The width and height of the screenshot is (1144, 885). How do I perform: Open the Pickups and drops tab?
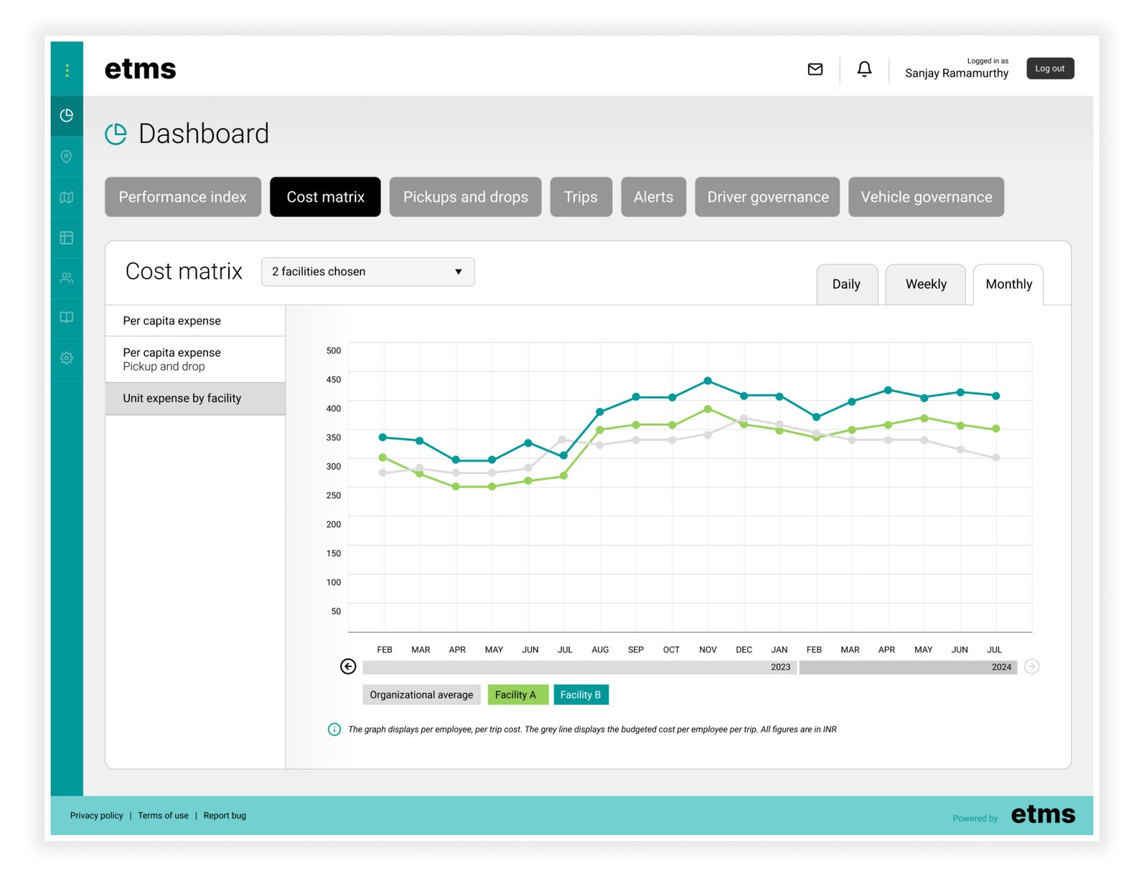pos(465,197)
